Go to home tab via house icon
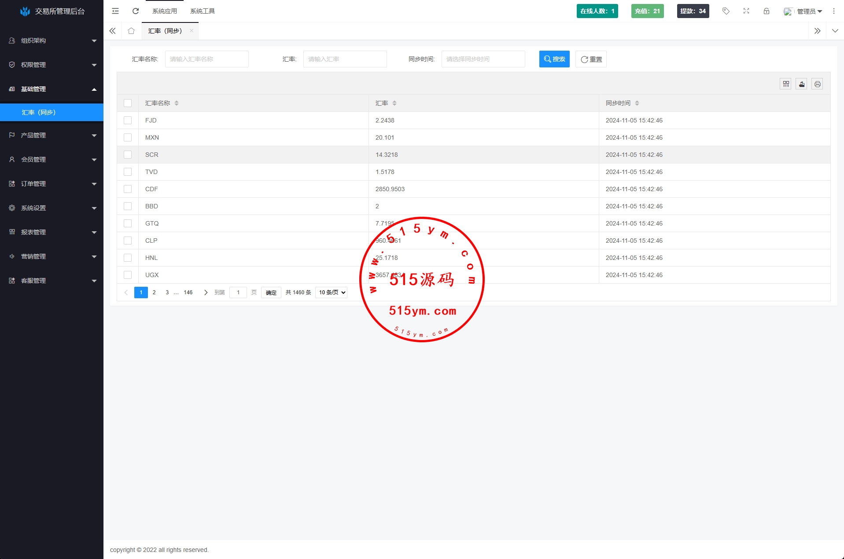This screenshot has height=559, width=844. click(131, 31)
